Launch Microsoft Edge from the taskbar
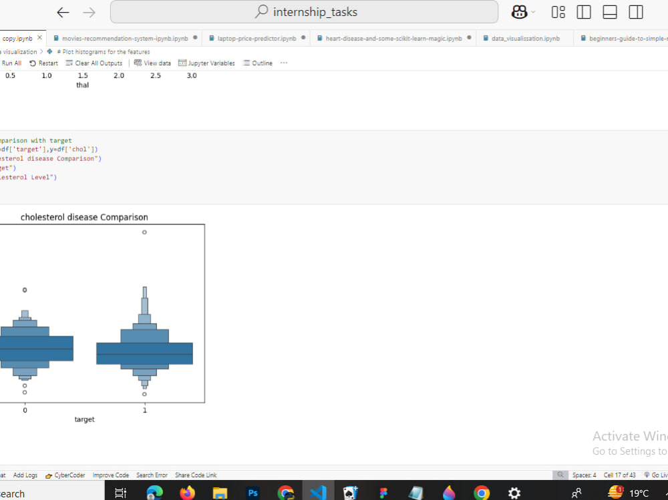 coord(155,493)
